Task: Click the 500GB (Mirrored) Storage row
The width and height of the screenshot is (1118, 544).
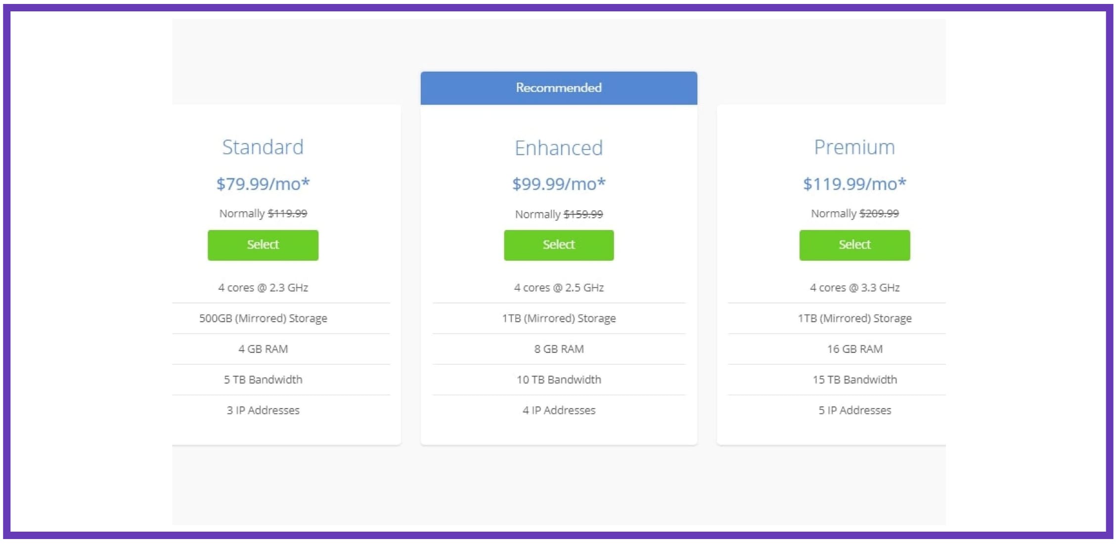Action: tap(281, 318)
